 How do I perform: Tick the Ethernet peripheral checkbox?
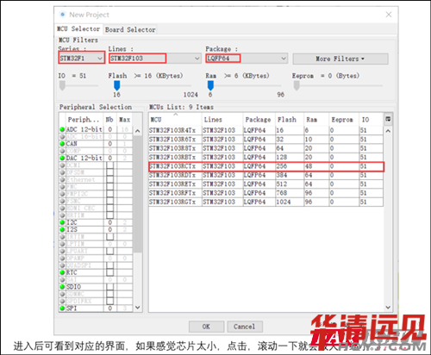109,179
